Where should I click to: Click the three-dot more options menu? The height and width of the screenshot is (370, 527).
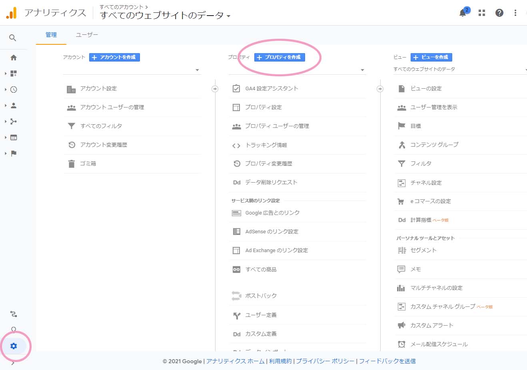(515, 13)
